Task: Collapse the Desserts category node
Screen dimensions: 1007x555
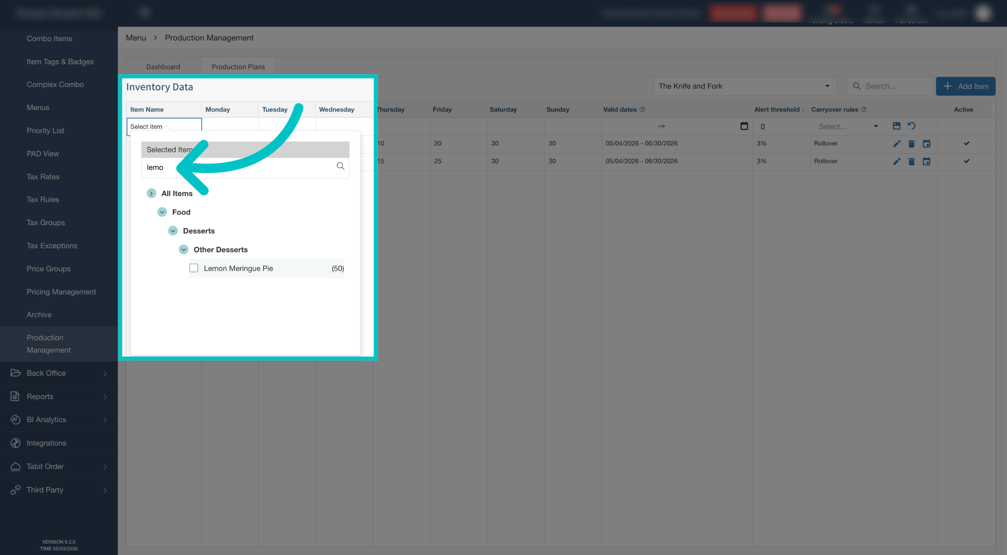Action: click(x=173, y=231)
